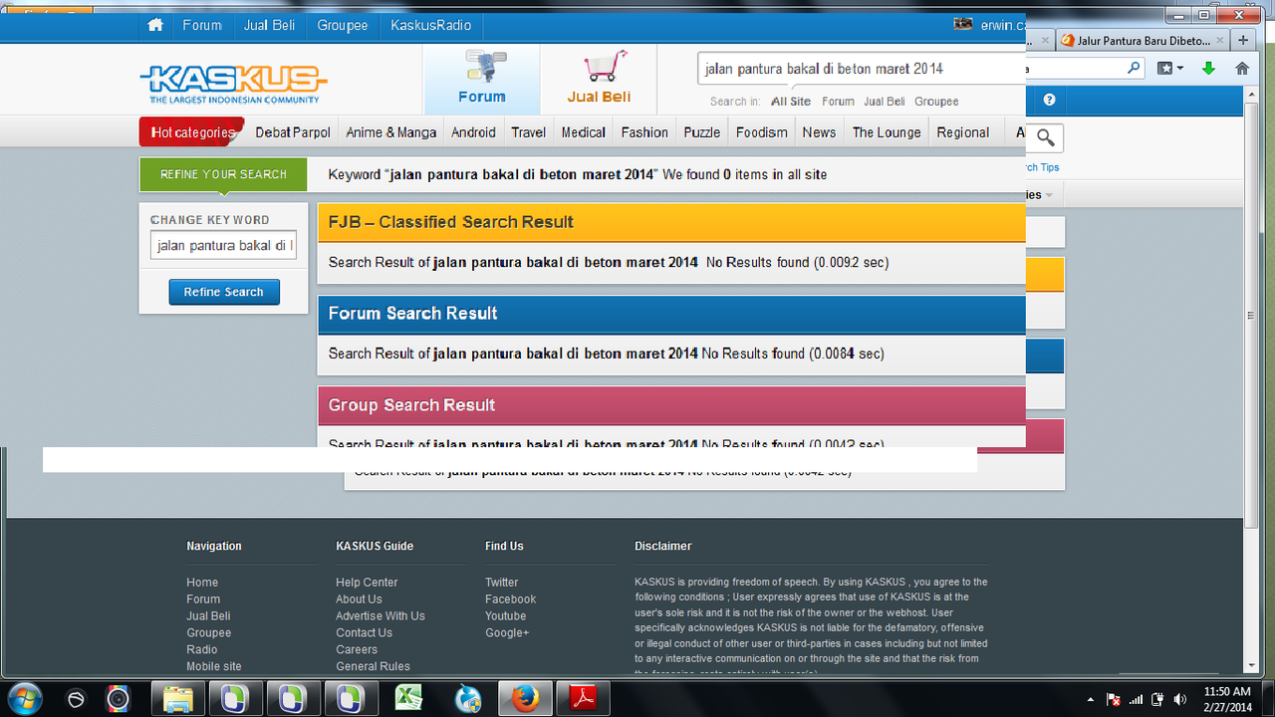The width and height of the screenshot is (1275, 717).
Task: Open the Forum menu in the top bar
Action: click(202, 25)
